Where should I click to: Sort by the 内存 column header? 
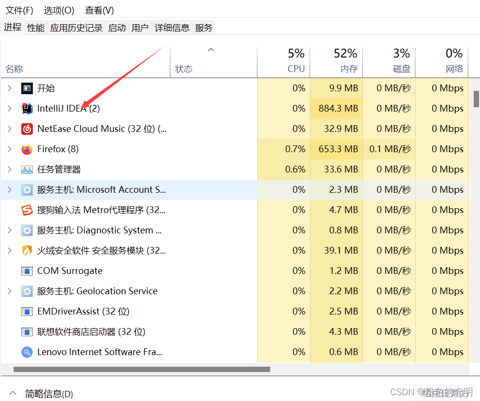click(336, 62)
